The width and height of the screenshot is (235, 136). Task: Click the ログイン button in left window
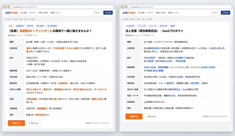(x=97, y=12)
